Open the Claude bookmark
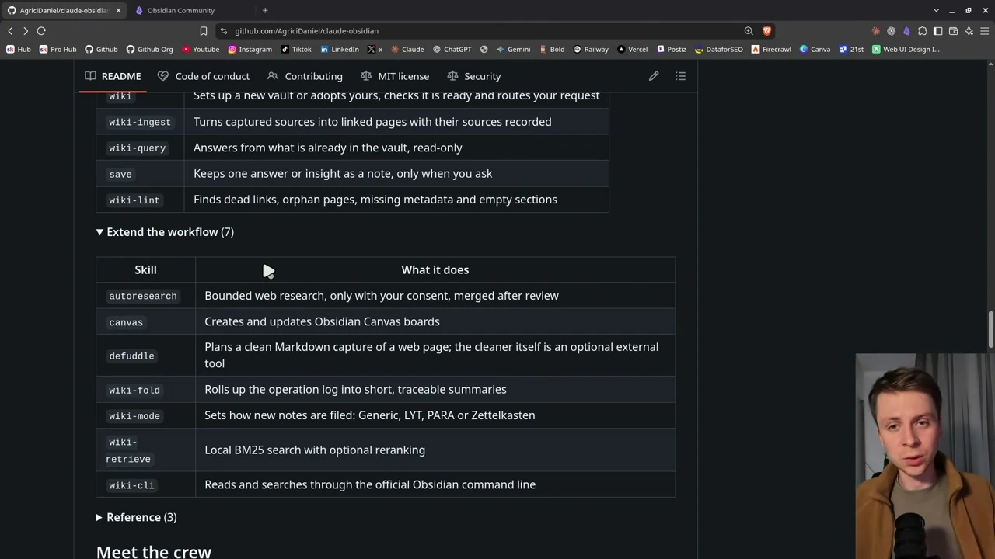995x559 pixels. pos(407,49)
